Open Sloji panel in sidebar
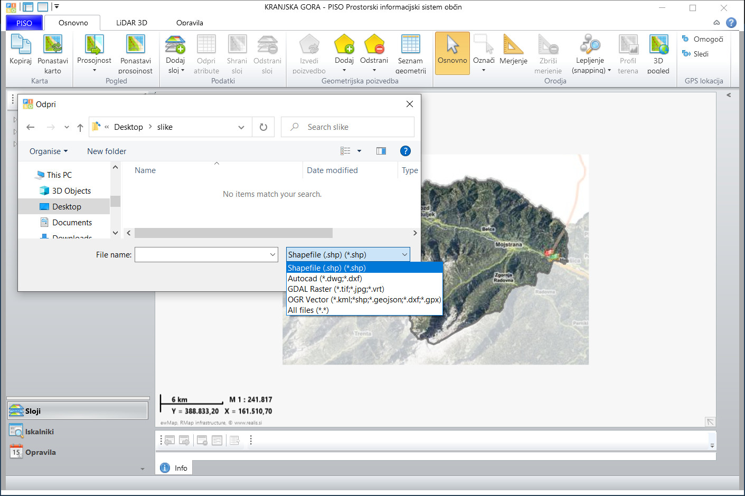The image size is (745, 496). click(x=78, y=411)
